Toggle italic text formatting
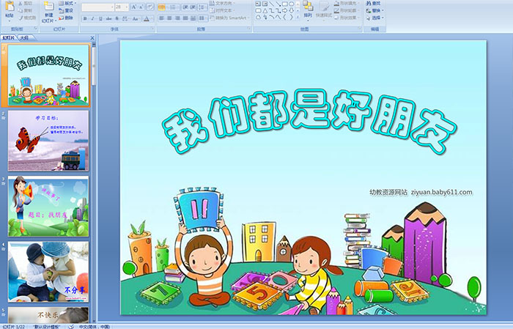This screenshot has height=329, width=513. (x=92, y=18)
